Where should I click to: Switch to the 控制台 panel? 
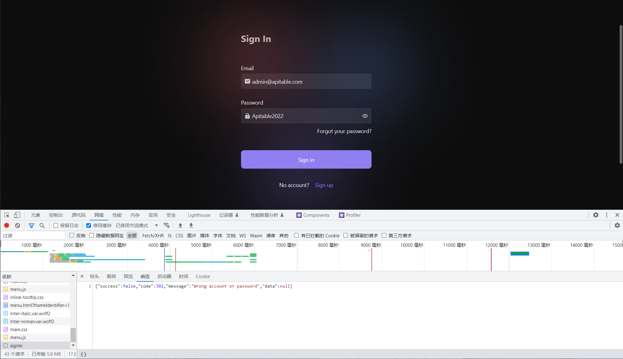[56, 215]
